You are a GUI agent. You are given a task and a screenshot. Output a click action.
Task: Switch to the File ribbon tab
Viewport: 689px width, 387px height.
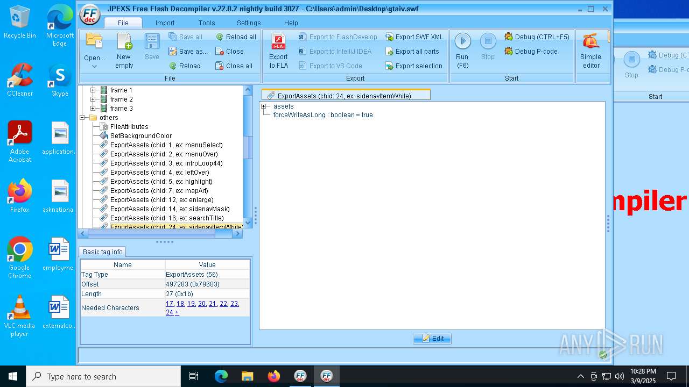pos(123,23)
